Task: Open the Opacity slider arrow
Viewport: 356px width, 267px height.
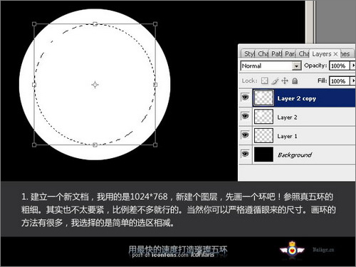Action: pyautogui.click(x=353, y=66)
